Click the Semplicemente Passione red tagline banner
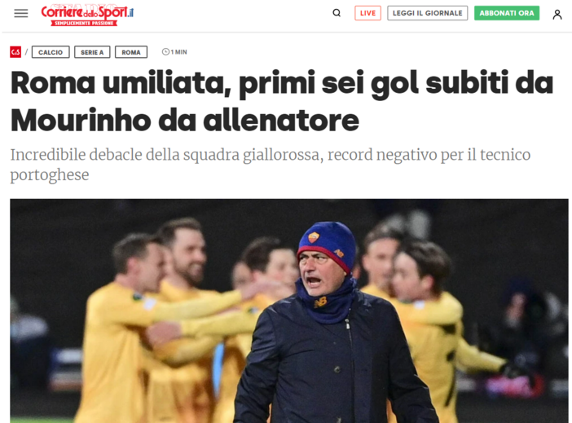The image size is (572, 423). tap(84, 23)
